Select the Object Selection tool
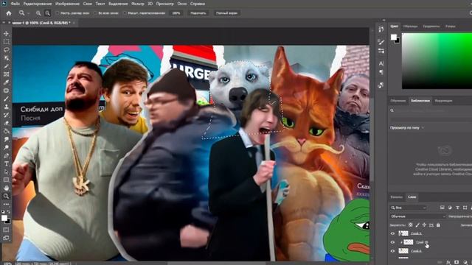Image resolution: width=472 pixels, height=265 pixels. coord(7,57)
